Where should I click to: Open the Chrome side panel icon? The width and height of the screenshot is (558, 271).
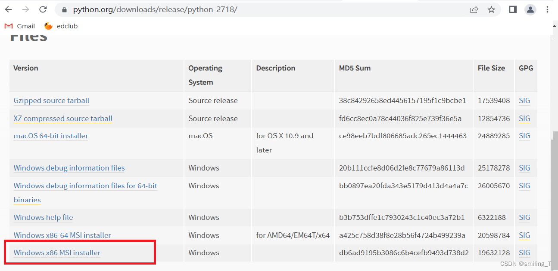coord(512,9)
